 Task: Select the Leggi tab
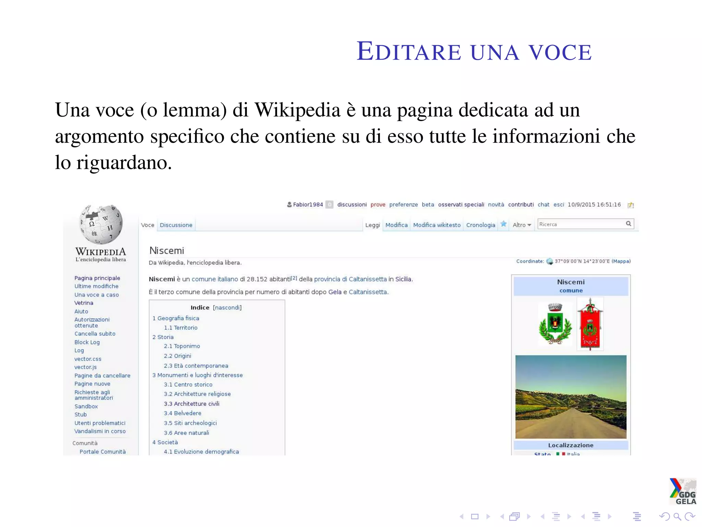point(373,225)
